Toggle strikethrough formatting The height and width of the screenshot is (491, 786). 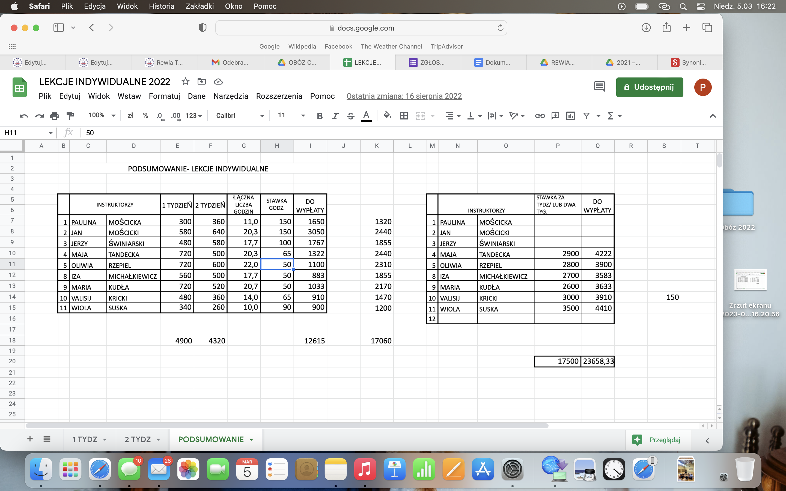point(350,116)
